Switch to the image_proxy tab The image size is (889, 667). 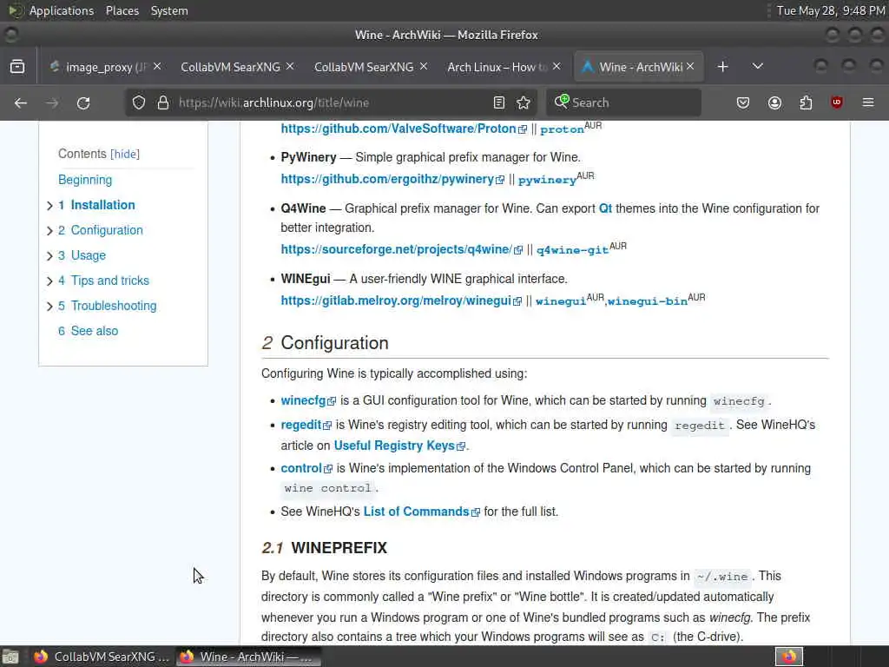pyautogui.click(x=104, y=67)
